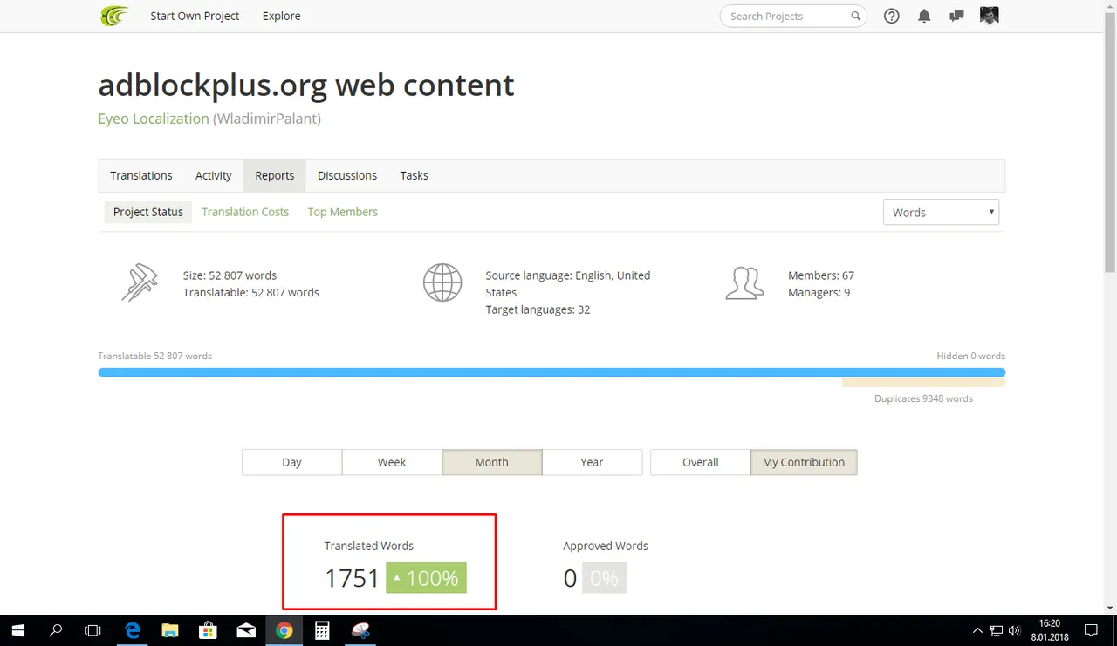Screen dimensions: 1117x646
Task: Open File Explorer from taskbar
Action: coord(170,630)
